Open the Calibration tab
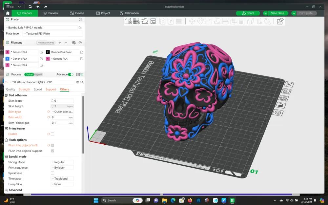 [129, 13]
